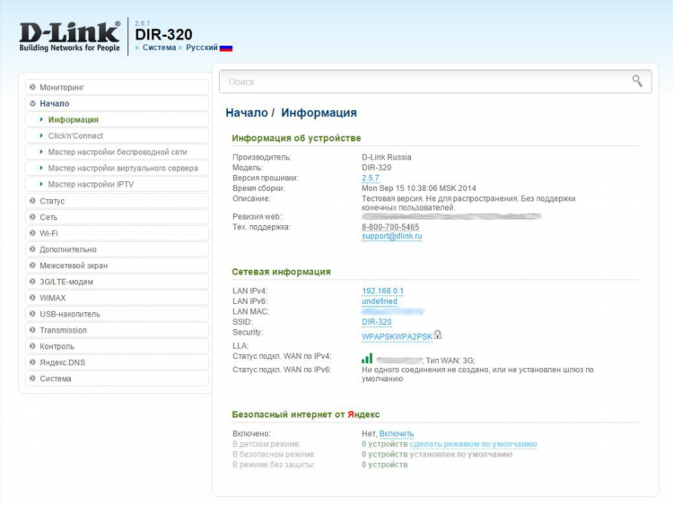Expand the Статус menu section
Viewport: 673px width, 505px height.
click(117, 201)
